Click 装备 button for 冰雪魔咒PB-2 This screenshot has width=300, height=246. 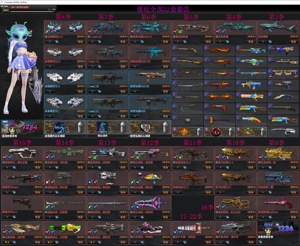[80, 91]
